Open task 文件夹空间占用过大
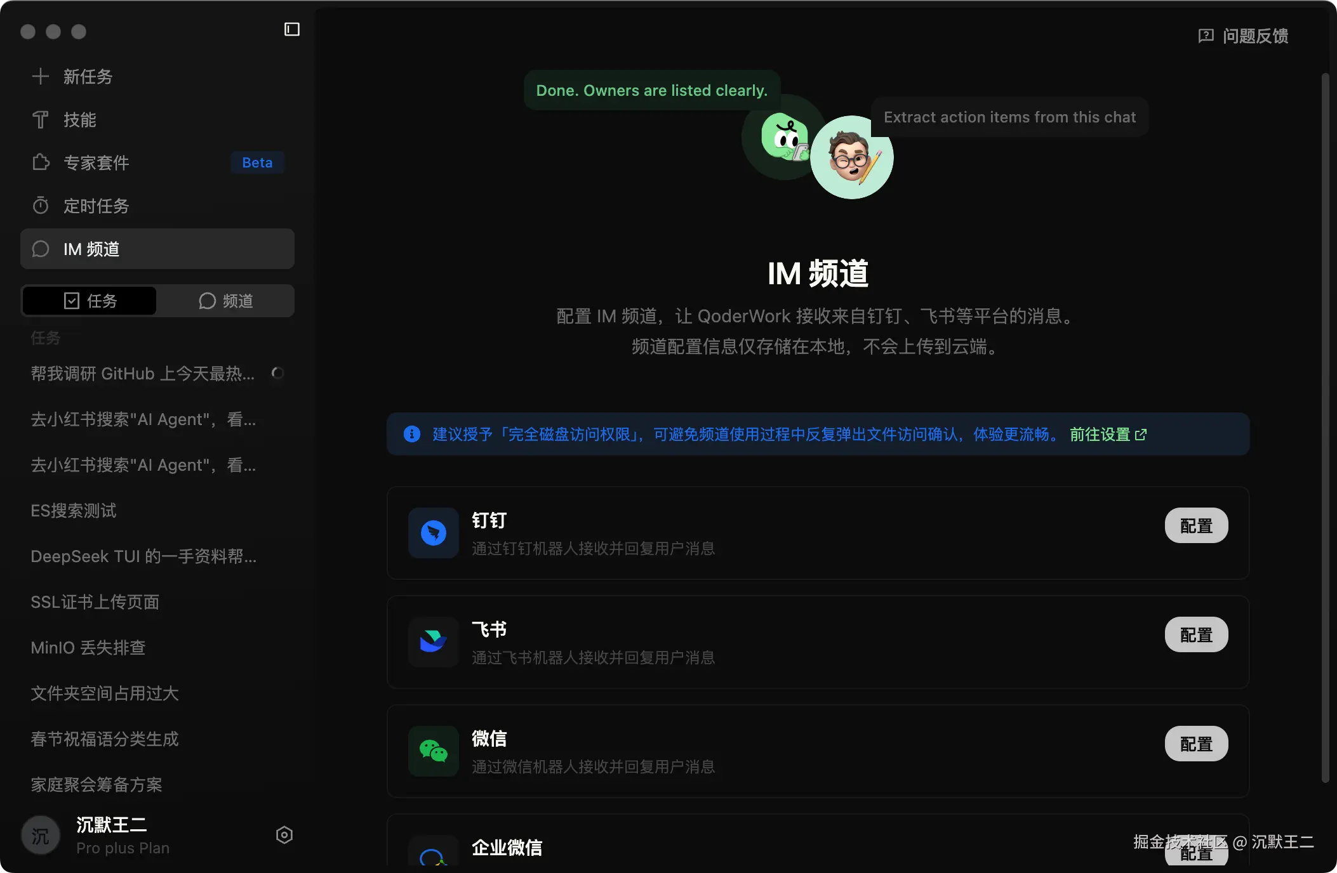 point(157,693)
